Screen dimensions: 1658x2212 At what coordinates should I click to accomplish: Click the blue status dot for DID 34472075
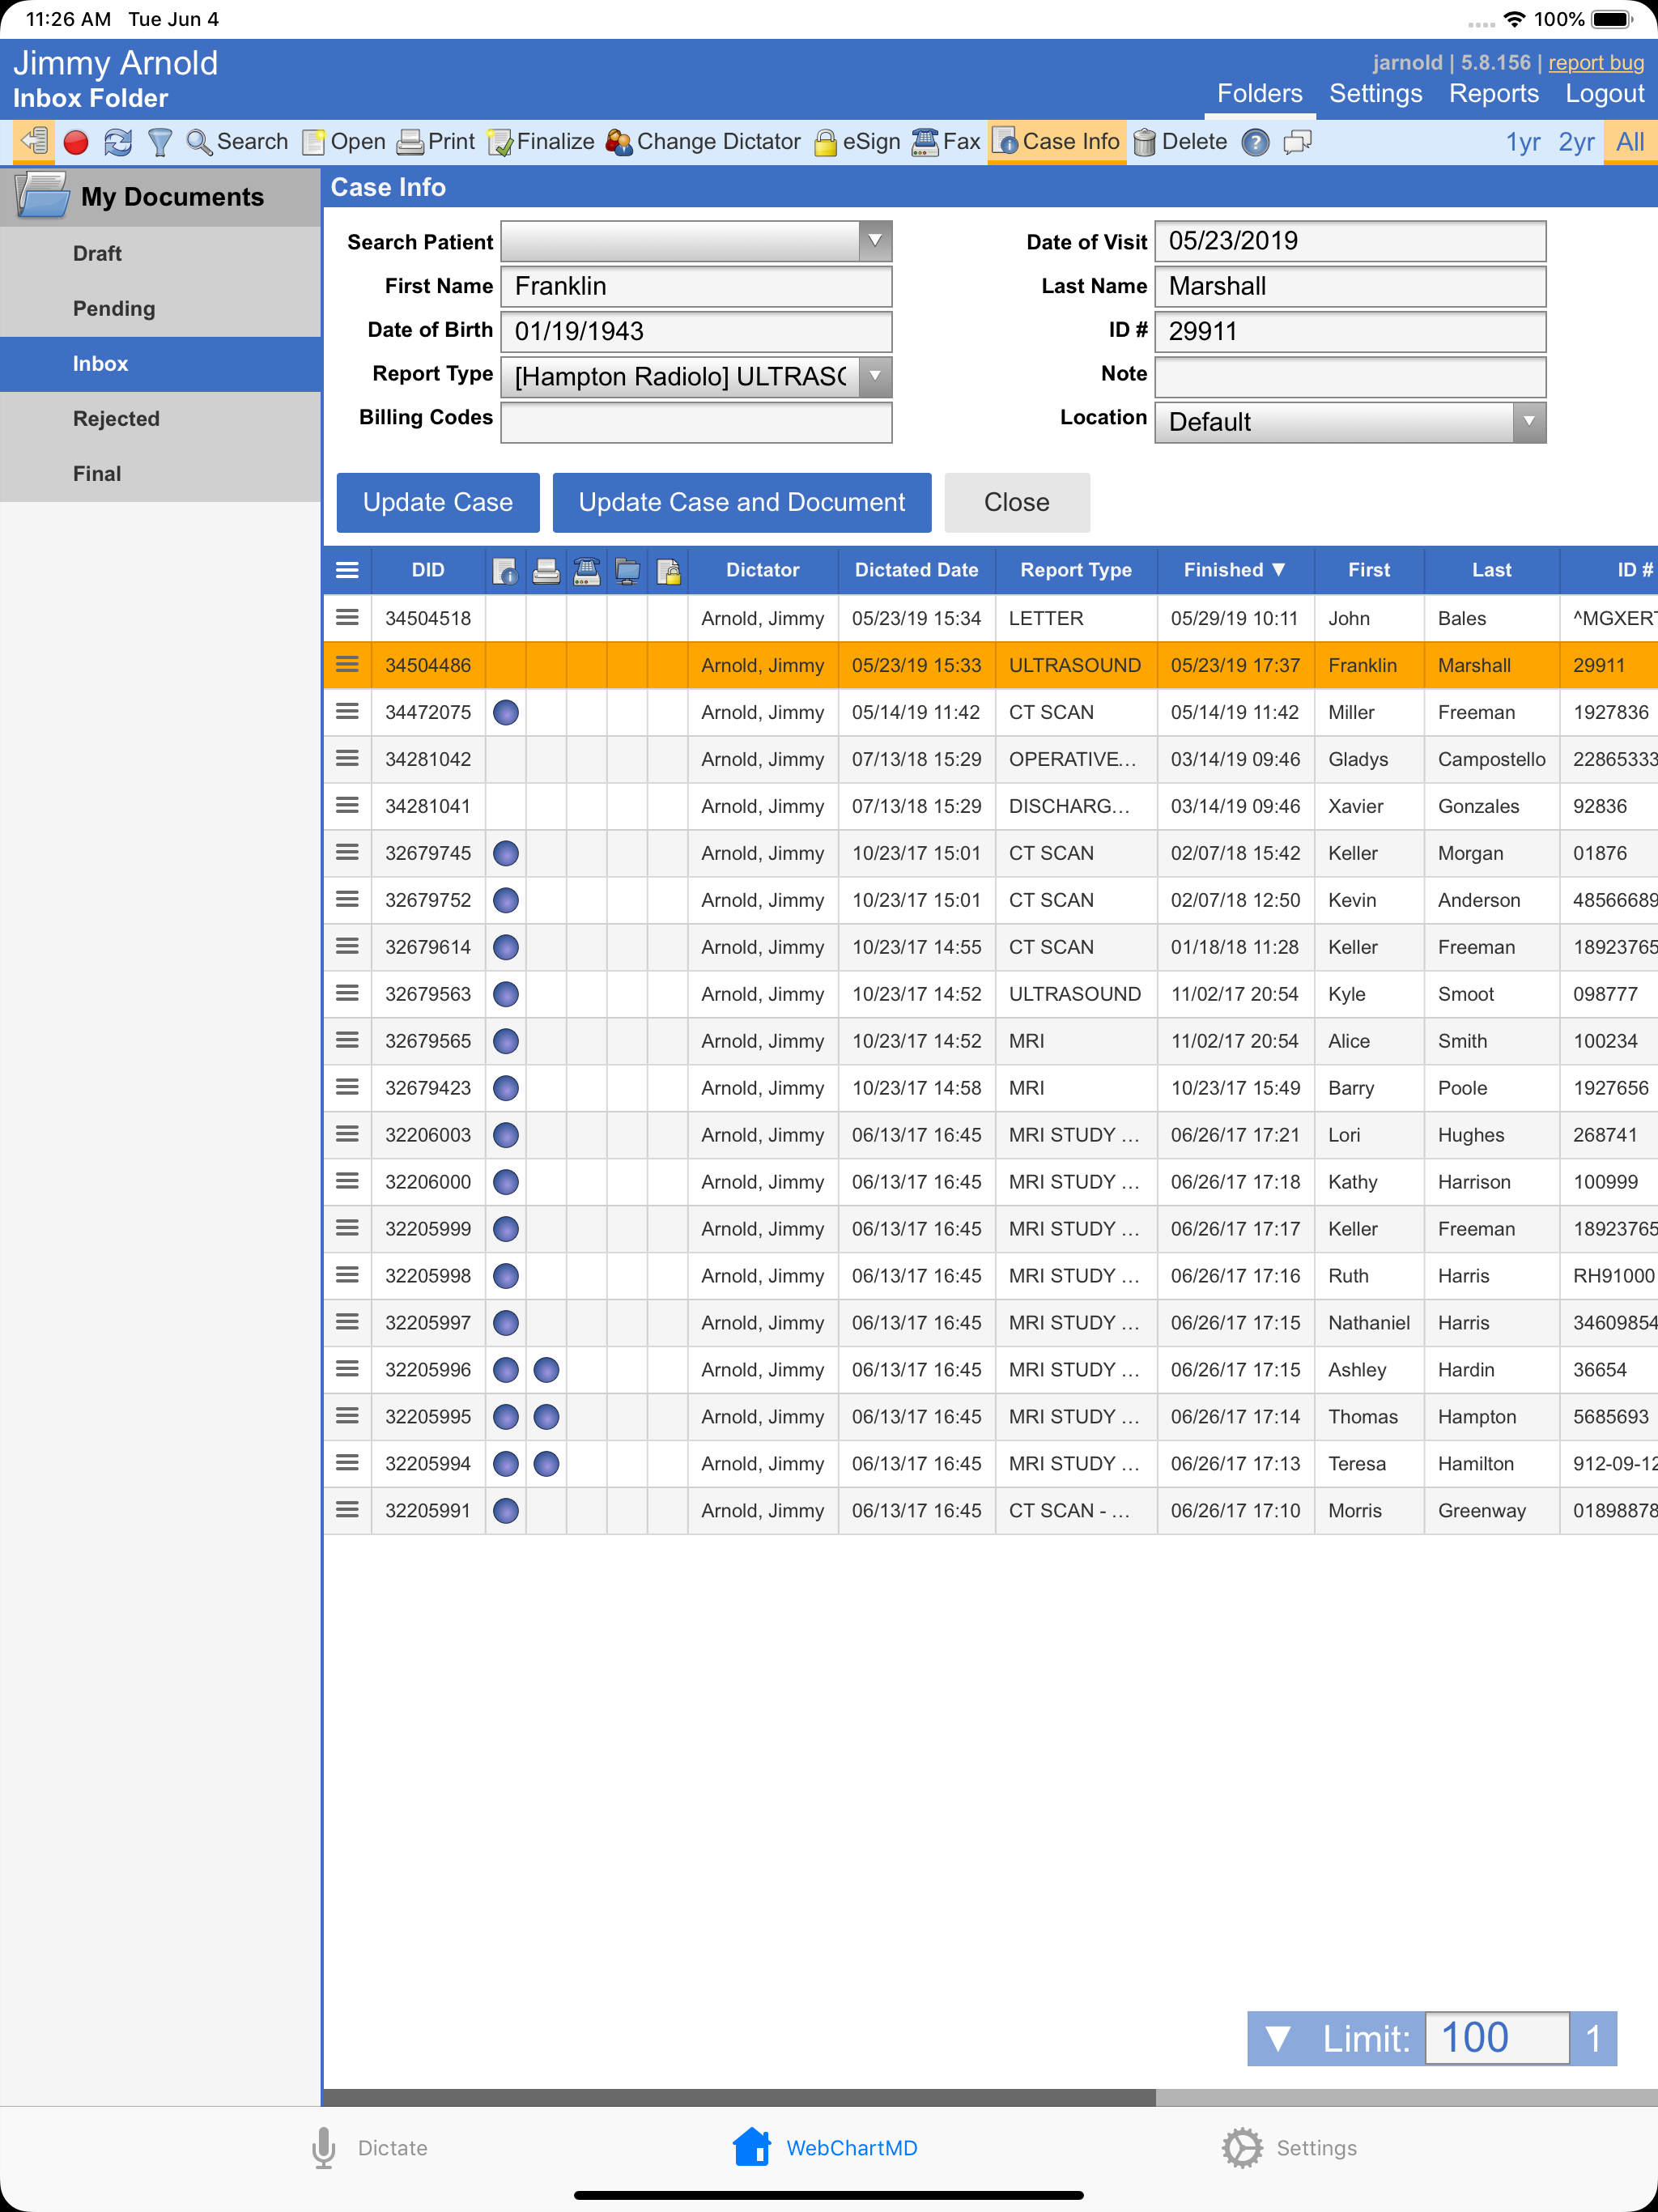[x=506, y=712]
